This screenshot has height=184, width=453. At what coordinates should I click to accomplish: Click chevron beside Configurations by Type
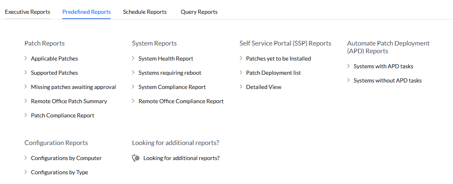click(x=26, y=172)
